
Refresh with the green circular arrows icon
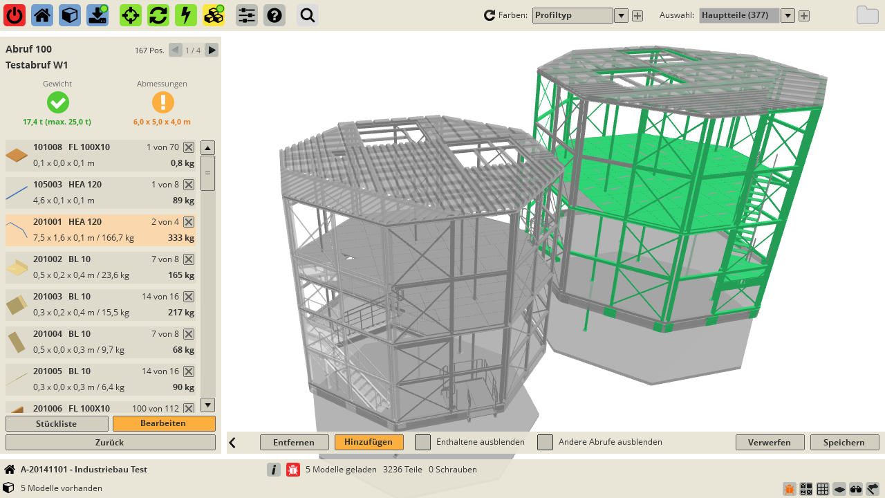158,15
